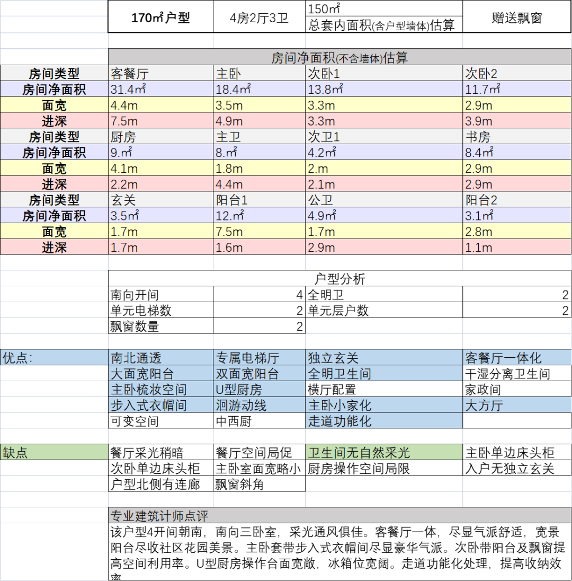Select the '170㎡户型' header cell
This screenshot has height=581, width=572.
[x=160, y=17]
